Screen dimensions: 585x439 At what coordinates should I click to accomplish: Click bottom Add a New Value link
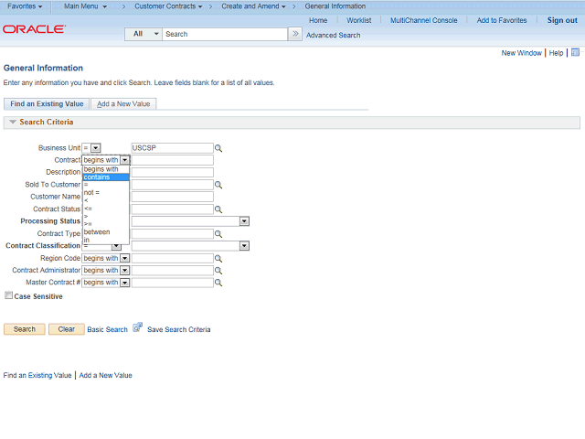click(106, 375)
